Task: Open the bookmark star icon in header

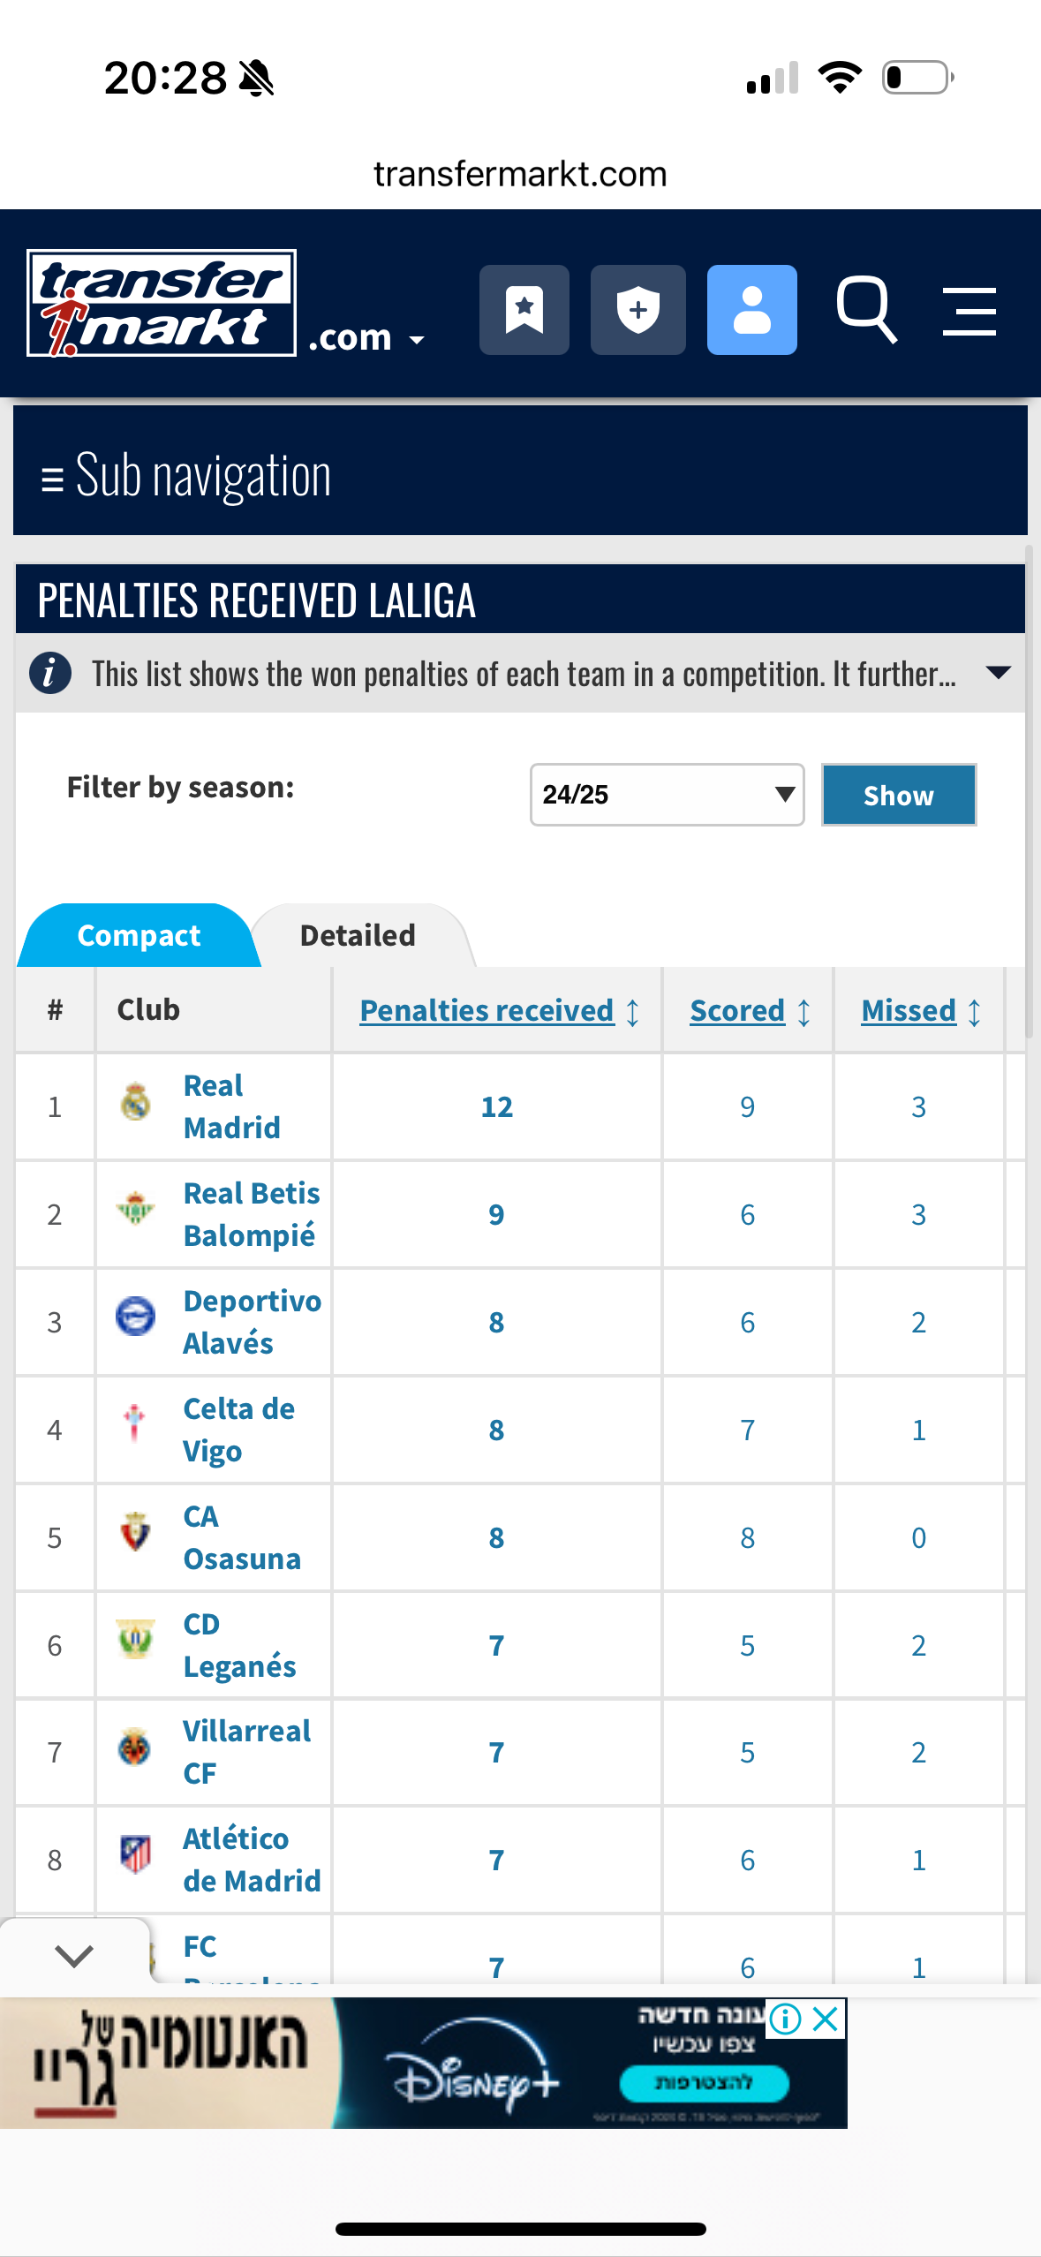Action: [524, 310]
